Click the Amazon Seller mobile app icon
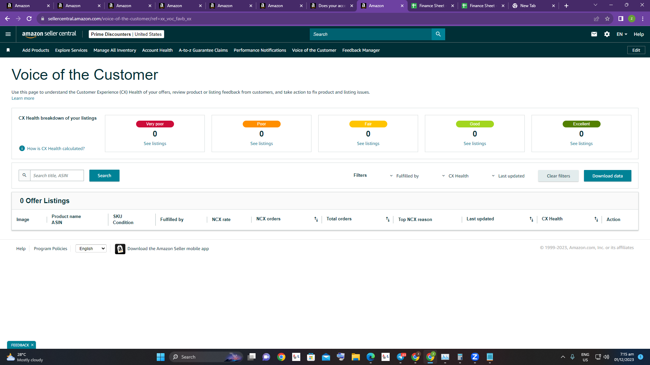This screenshot has height=365, width=650. [x=120, y=249]
